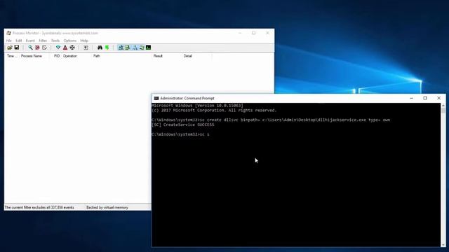This screenshot has height=252, width=449.
Task: Save the Process Monitor capture to file
Action: tap(17, 48)
